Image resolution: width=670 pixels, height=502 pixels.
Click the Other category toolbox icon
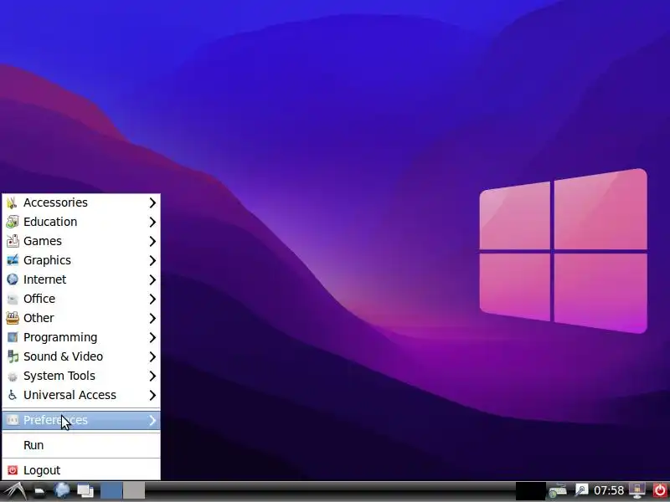pos(13,318)
